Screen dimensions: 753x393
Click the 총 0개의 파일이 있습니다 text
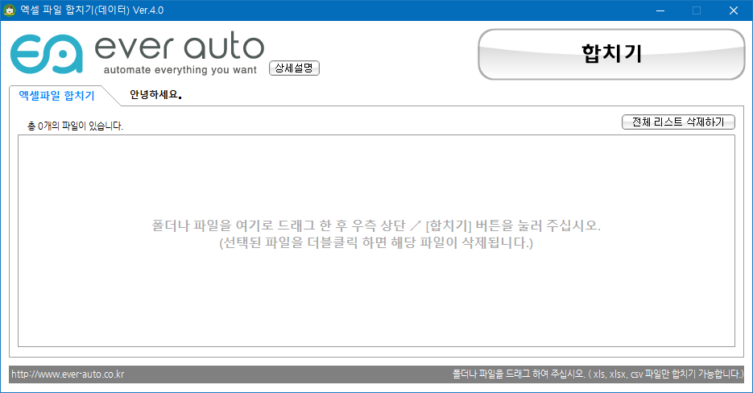coord(75,126)
